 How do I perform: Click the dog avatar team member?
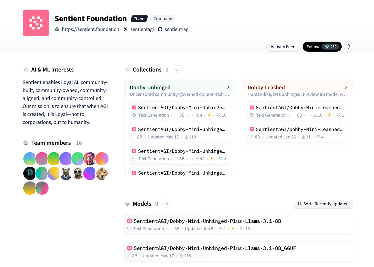tap(102, 173)
